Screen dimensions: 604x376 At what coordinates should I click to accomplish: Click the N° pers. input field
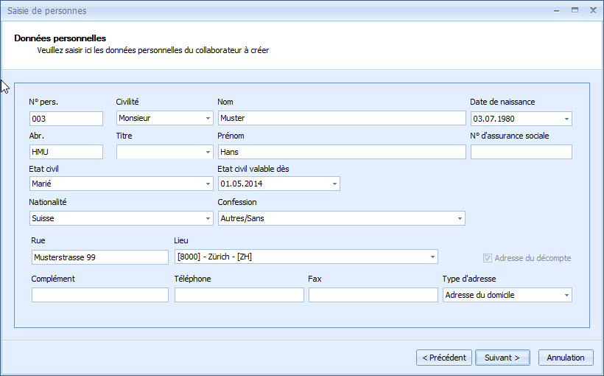click(x=66, y=119)
